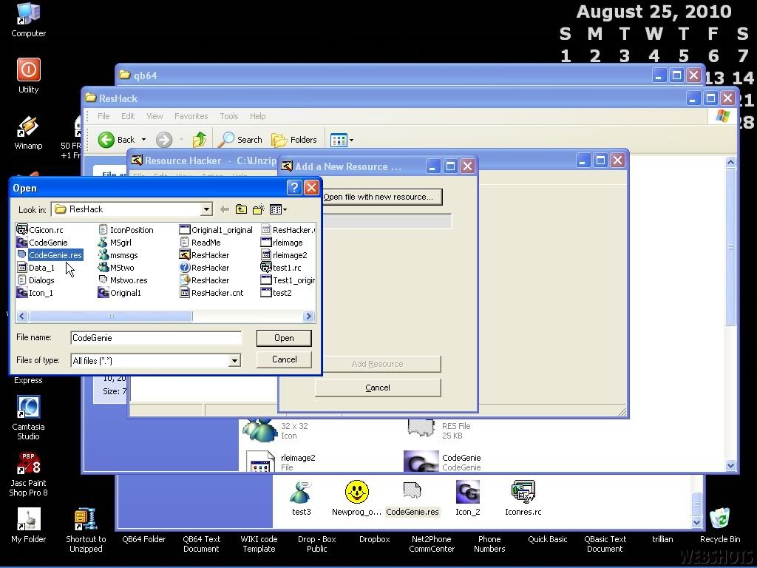This screenshot has height=568, width=757.
Task: Go to last folder visited in Open dialog
Action: pyautogui.click(x=225, y=209)
